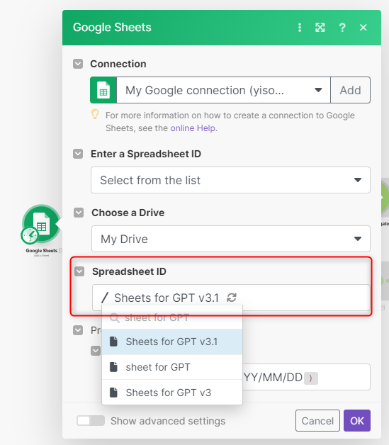Screen dimensions: 389x445
Task: Open the online Help link
Action: pos(193,128)
